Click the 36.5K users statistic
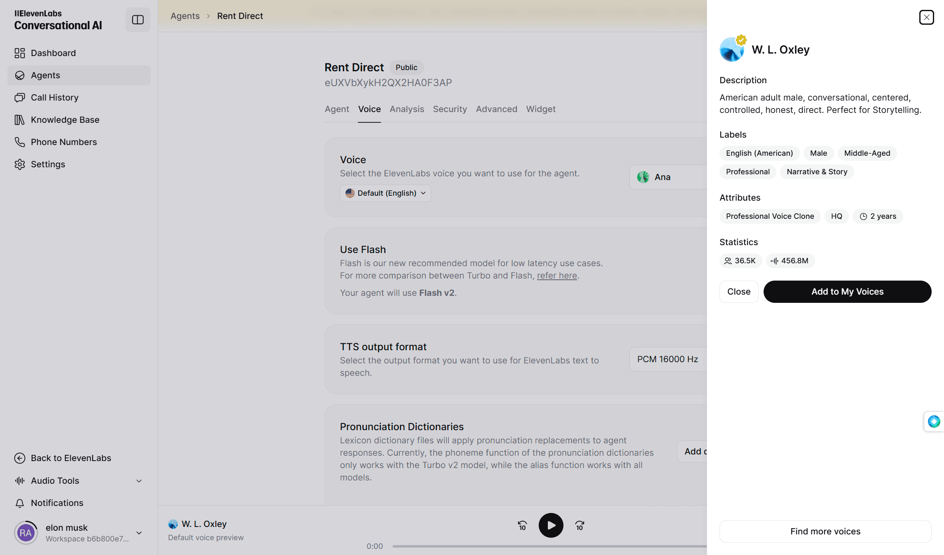The image size is (944, 555). 741,261
